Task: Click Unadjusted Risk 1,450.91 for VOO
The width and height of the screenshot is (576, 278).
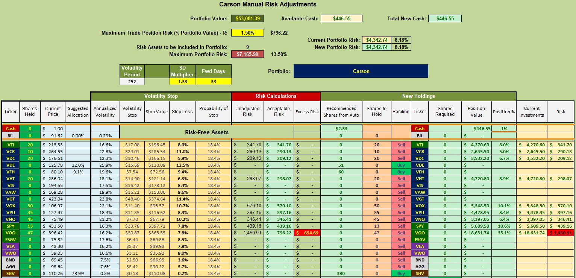Action: (247, 233)
